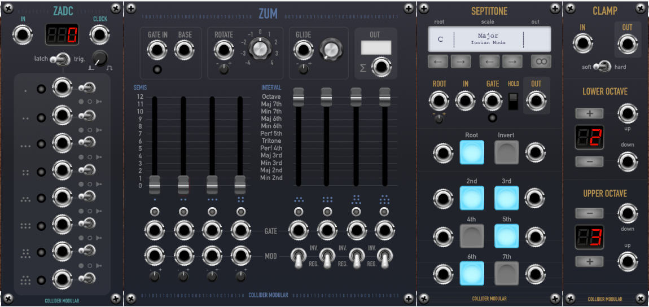
Task: Click the ZADC IN input jack
Action: 22,35
